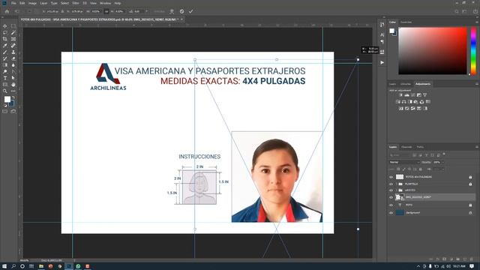Click the Windows Start button
This screenshot has height=270, width=480.
[x=4, y=266]
